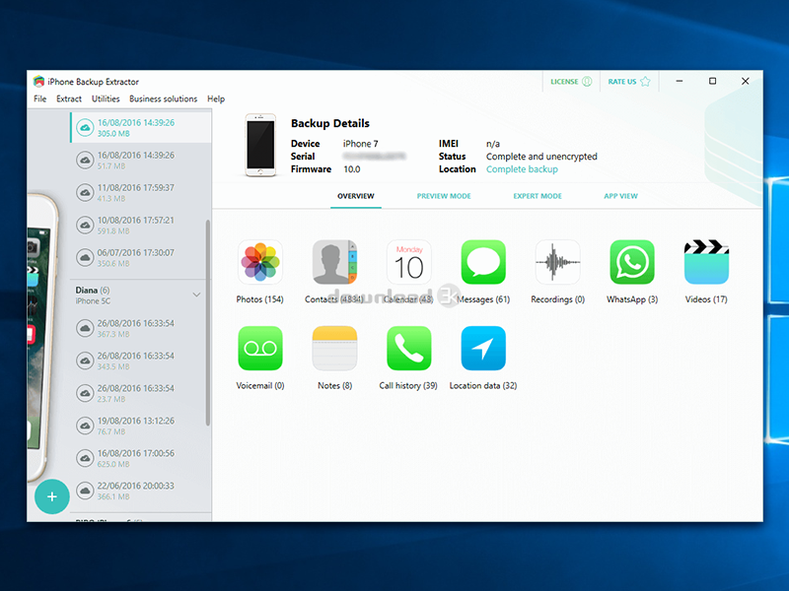The image size is (789, 591).
Task: Click the Complete and unencrypted status text
Action: coord(541,157)
